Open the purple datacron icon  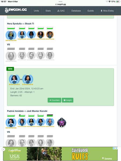62,123
